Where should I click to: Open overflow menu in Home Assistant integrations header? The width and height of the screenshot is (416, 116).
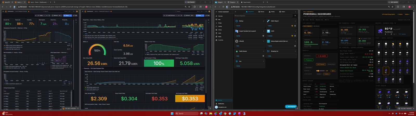point(295,12)
